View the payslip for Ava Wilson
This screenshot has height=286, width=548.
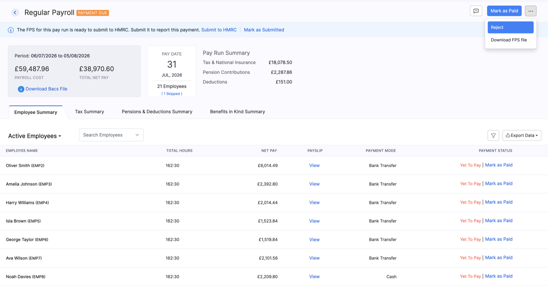(x=314, y=258)
